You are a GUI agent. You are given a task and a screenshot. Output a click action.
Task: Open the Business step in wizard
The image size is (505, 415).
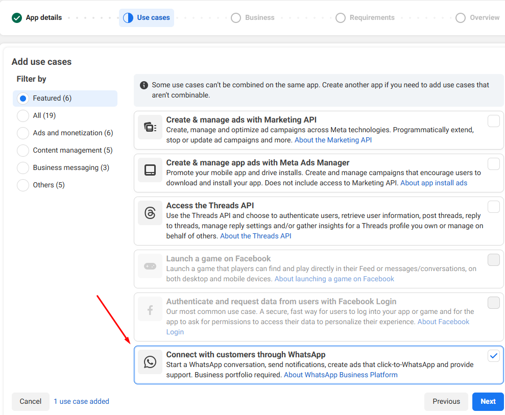click(x=253, y=18)
